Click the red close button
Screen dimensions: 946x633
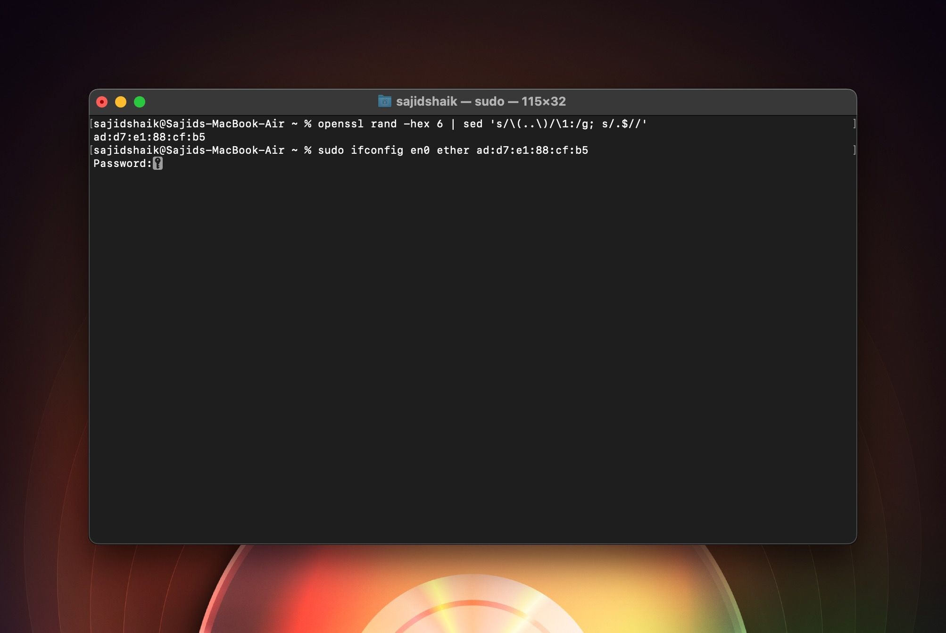tap(102, 101)
